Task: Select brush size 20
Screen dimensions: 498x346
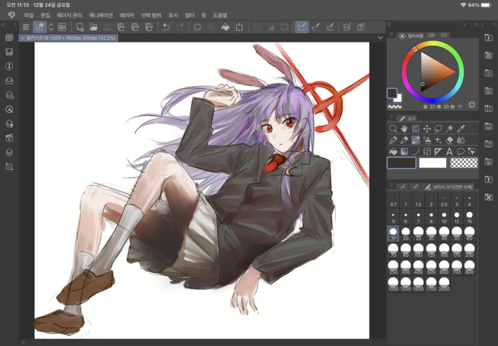Action: (406, 234)
